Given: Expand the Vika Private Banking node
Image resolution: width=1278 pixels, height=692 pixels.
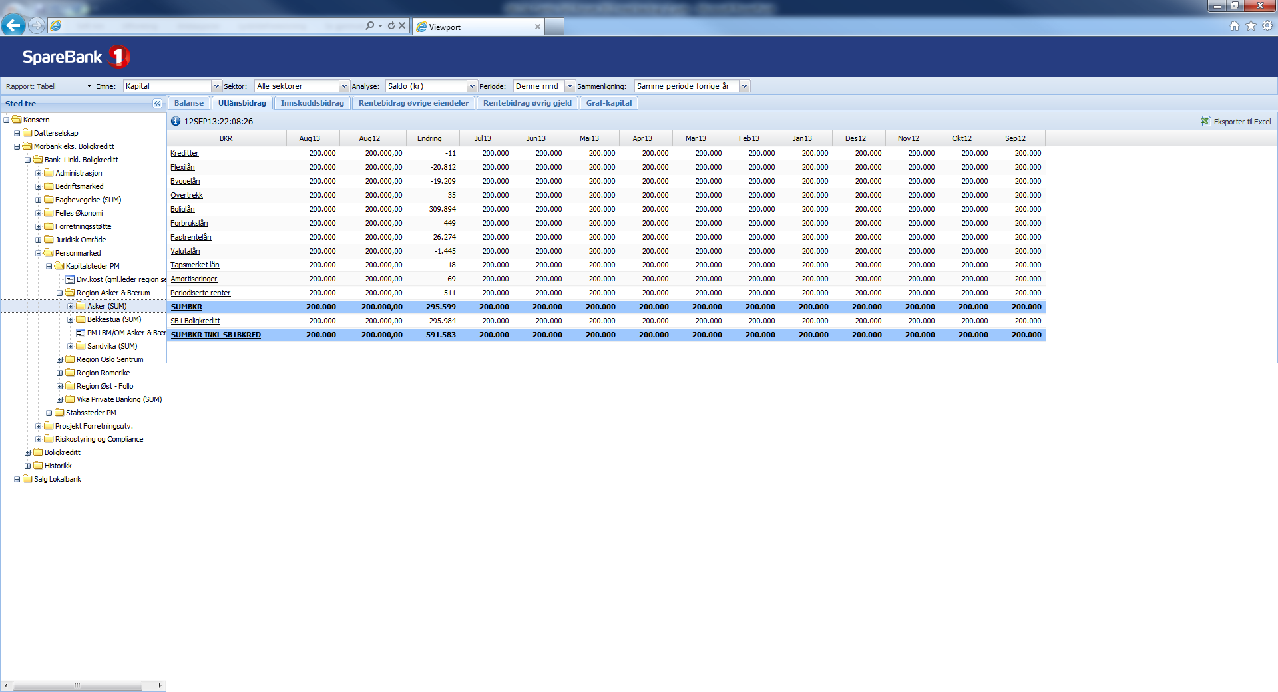Looking at the screenshot, I should pos(60,399).
